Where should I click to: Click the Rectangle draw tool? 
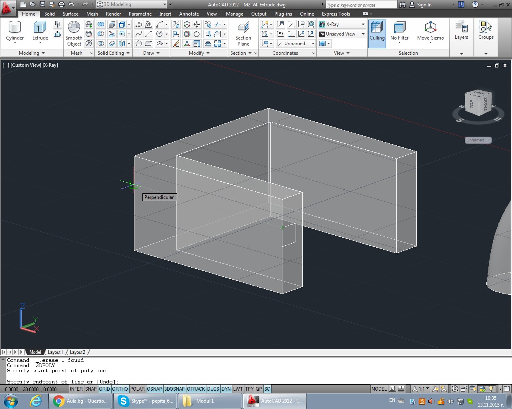148,44
